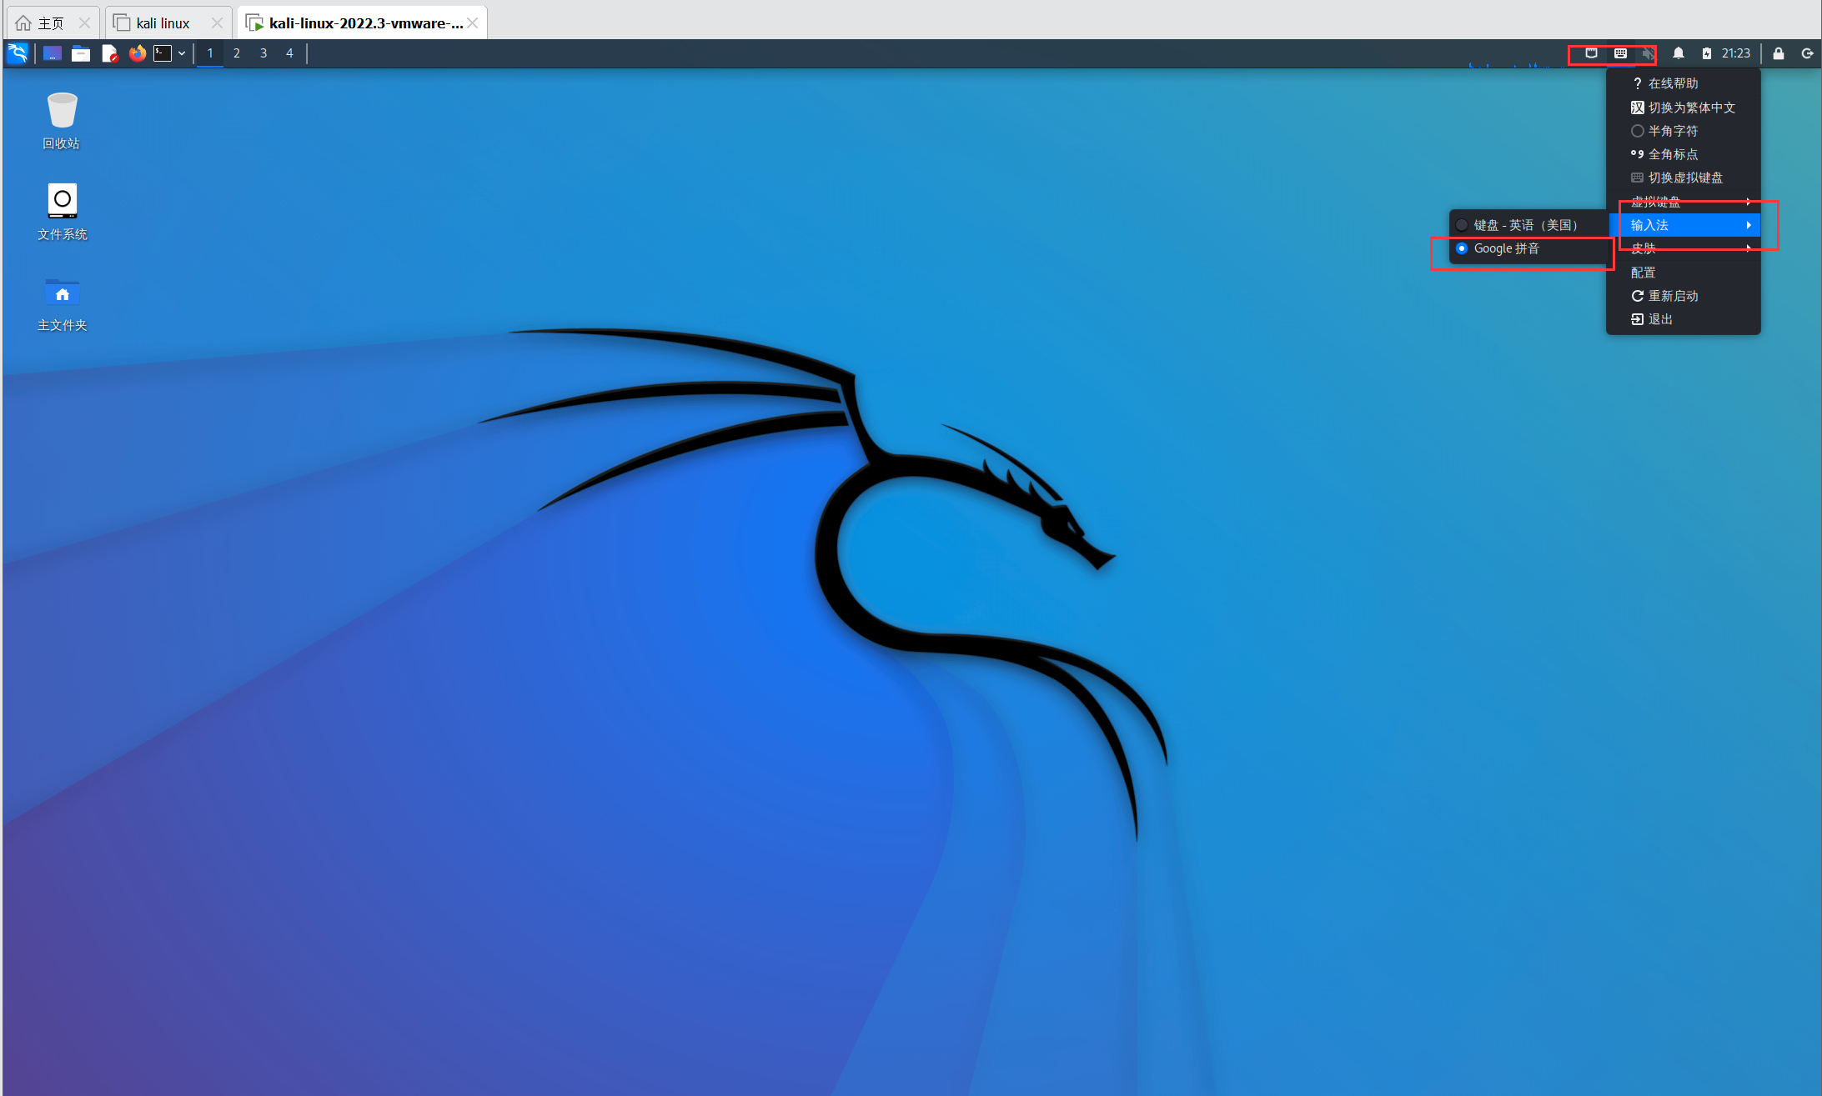
Task: Toggle 半角字符 option
Action: [x=1684, y=131]
